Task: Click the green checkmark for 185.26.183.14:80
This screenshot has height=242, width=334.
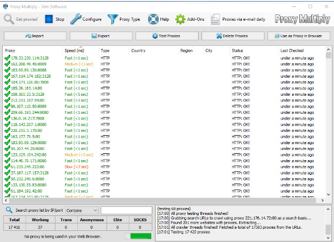Action: tap(7, 88)
